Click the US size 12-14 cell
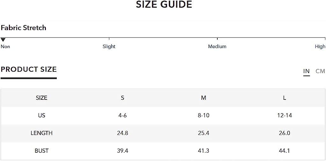Screen dimensions: 326x161 click(285, 115)
